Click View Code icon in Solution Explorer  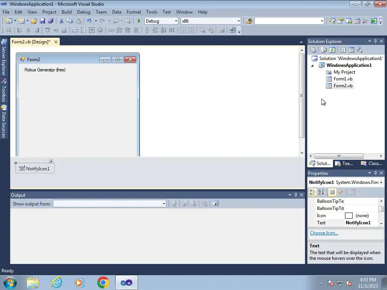tap(343, 50)
